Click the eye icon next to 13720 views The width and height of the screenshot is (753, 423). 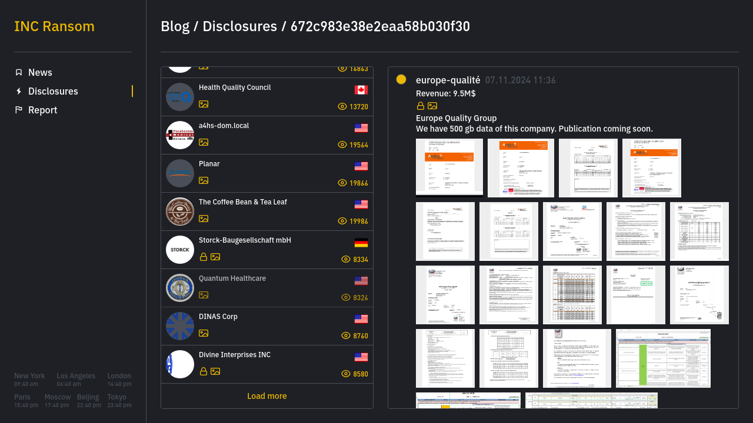point(342,106)
